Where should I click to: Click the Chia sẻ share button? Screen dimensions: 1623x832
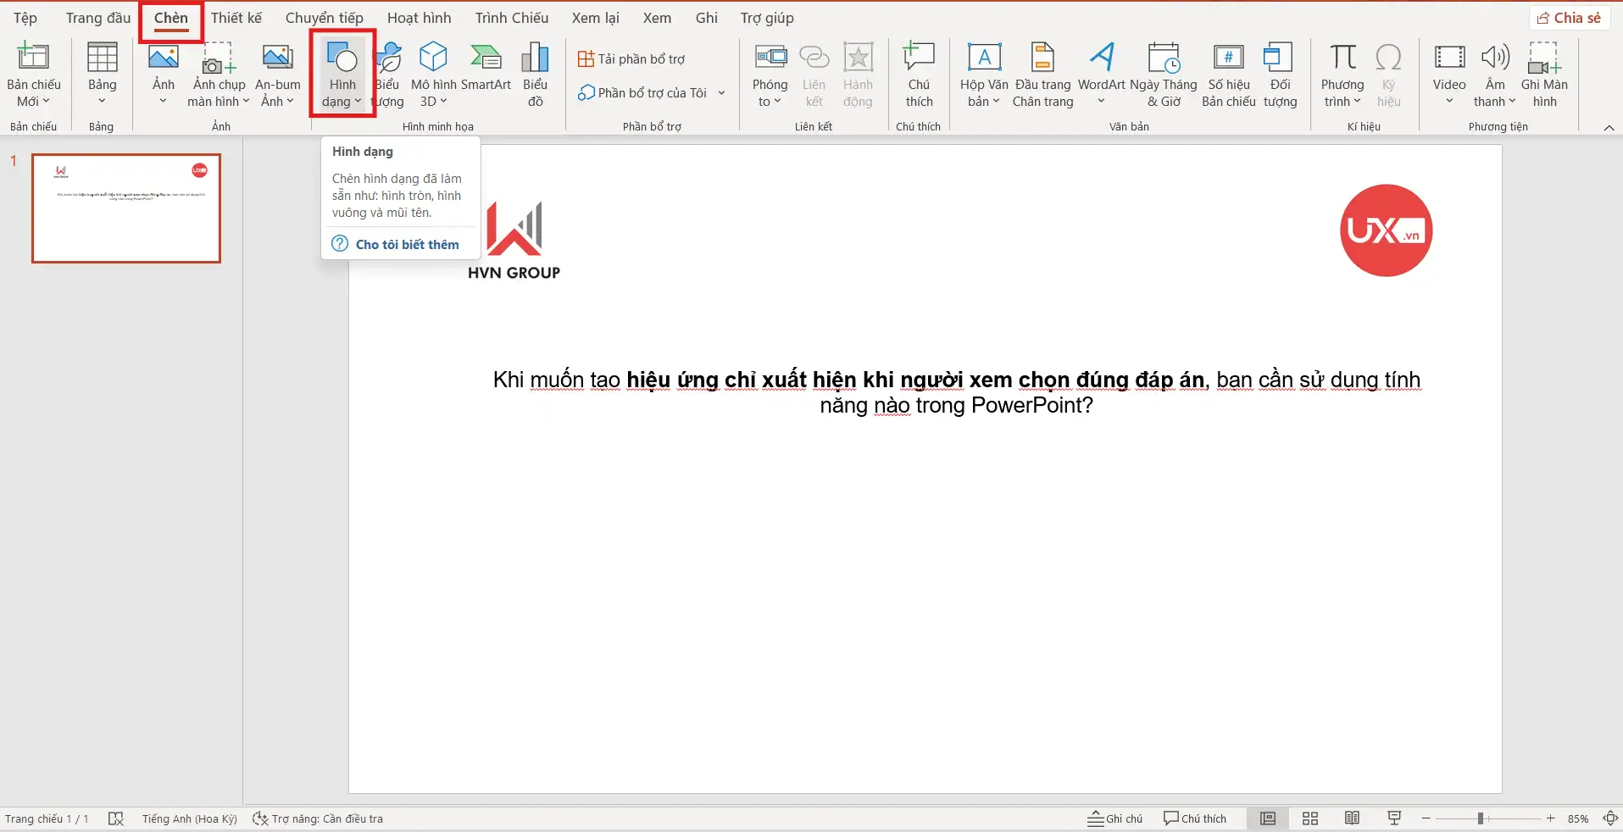point(1570,18)
